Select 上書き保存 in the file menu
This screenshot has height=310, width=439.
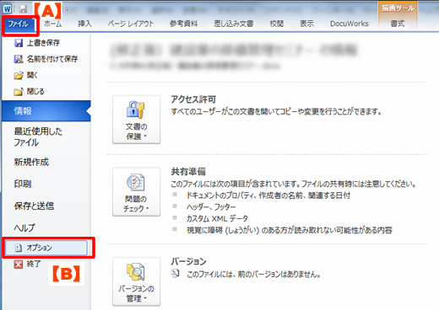(x=43, y=43)
